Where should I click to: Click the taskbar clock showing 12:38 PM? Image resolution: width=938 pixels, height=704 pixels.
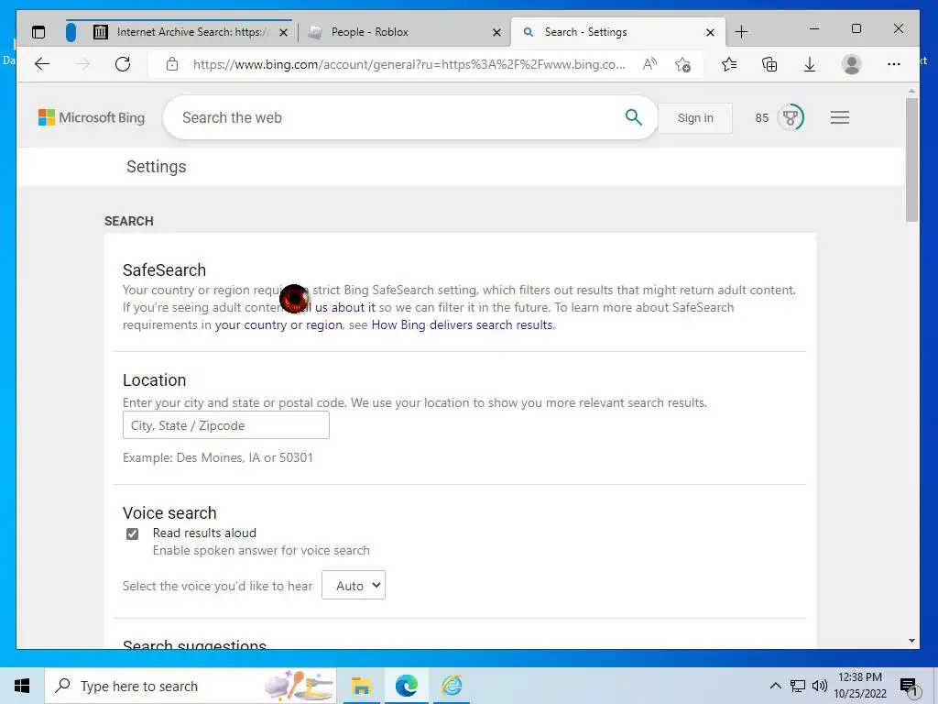859,686
